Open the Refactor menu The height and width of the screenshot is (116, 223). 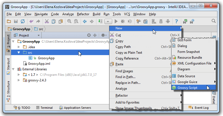pos(83,14)
